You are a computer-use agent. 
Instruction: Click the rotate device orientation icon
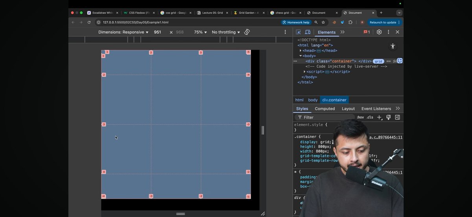click(247, 32)
